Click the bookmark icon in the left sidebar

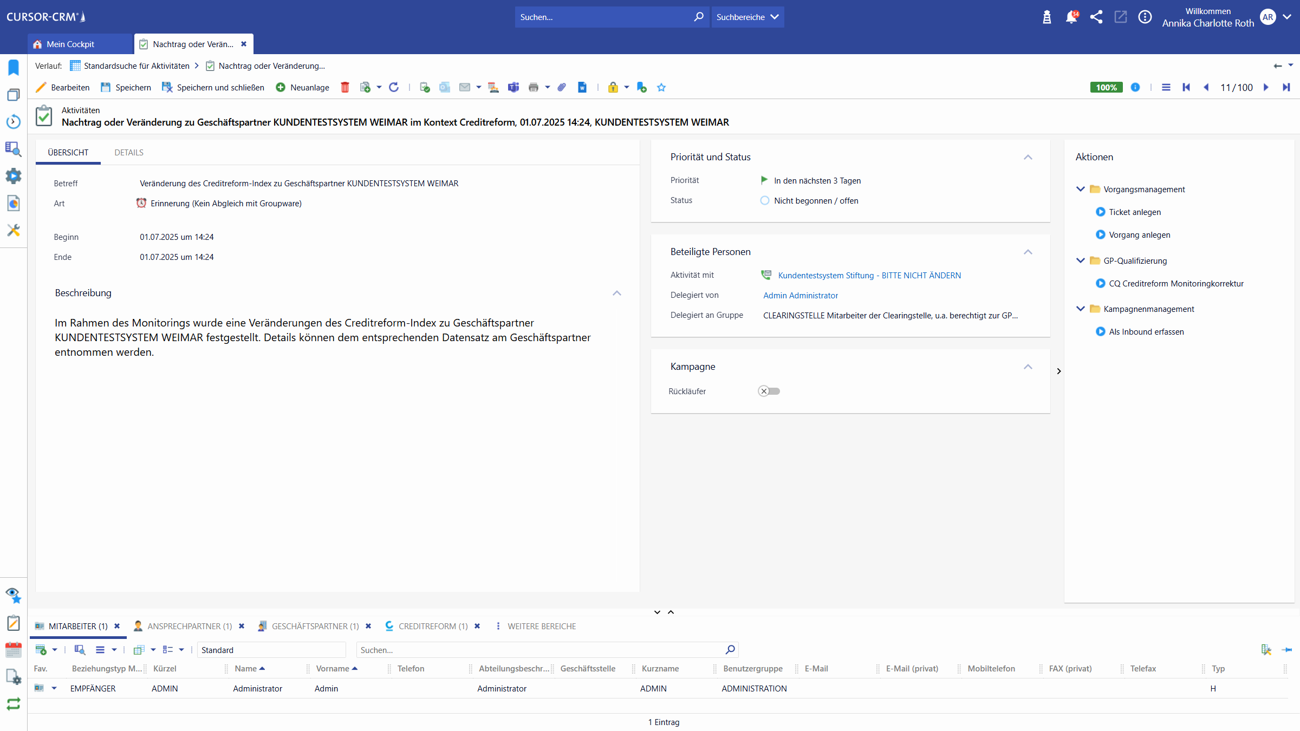click(x=14, y=68)
